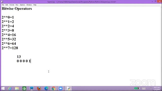Click the line '2**2=4'

click(8, 26)
